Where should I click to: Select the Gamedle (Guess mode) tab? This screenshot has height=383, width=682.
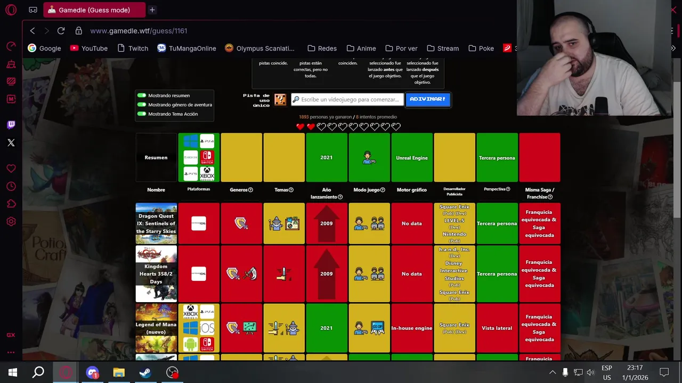(x=94, y=10)
